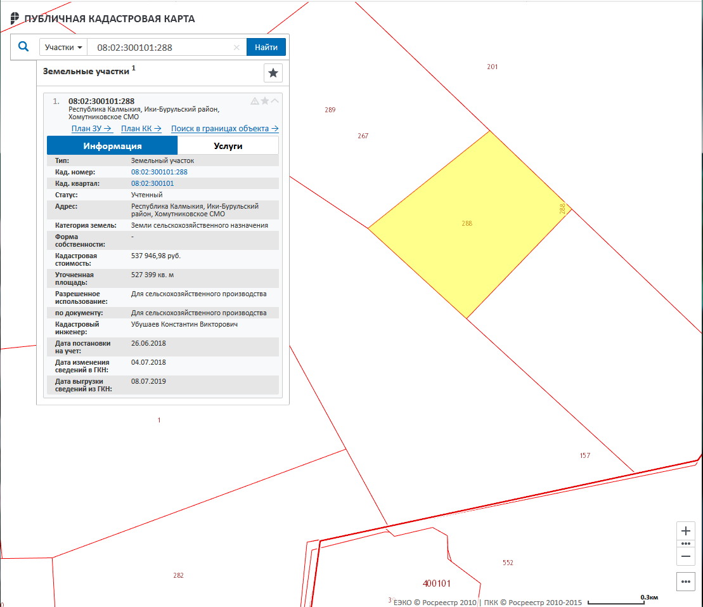This screenshot has height=607, width=703.
Task: Switch to the Услуги tab
Action: [x=228, y=146]
